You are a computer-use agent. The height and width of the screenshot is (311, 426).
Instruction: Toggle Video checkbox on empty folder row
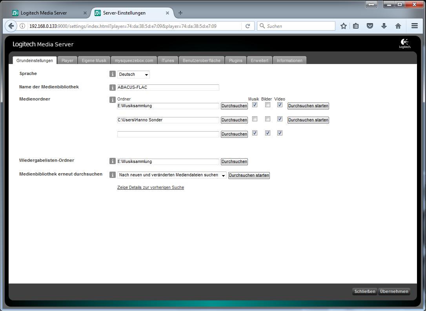pyautogui.click(x=280, y=133)
